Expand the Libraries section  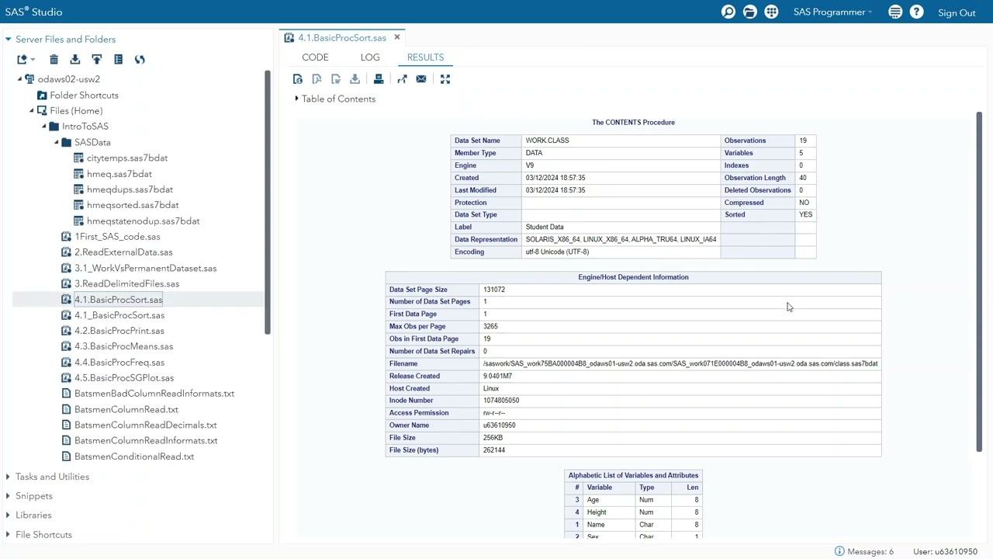[x=8, y=515]
